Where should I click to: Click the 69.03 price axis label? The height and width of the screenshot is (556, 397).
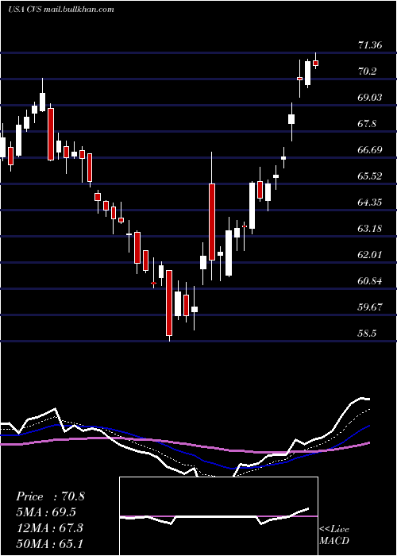click(370, 98)
